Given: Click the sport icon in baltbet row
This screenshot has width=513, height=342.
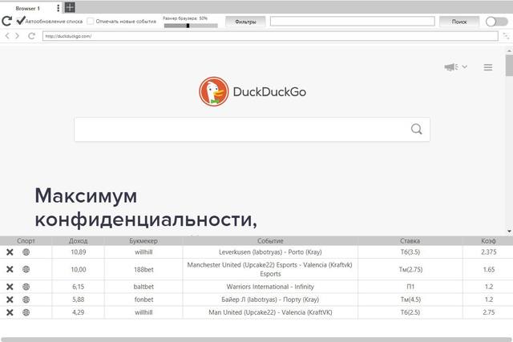Looking at the screenshot, I should click(26, 287).
